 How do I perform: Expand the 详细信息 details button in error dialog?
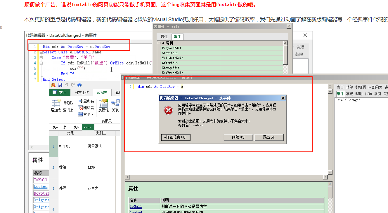tap(176, 137)
